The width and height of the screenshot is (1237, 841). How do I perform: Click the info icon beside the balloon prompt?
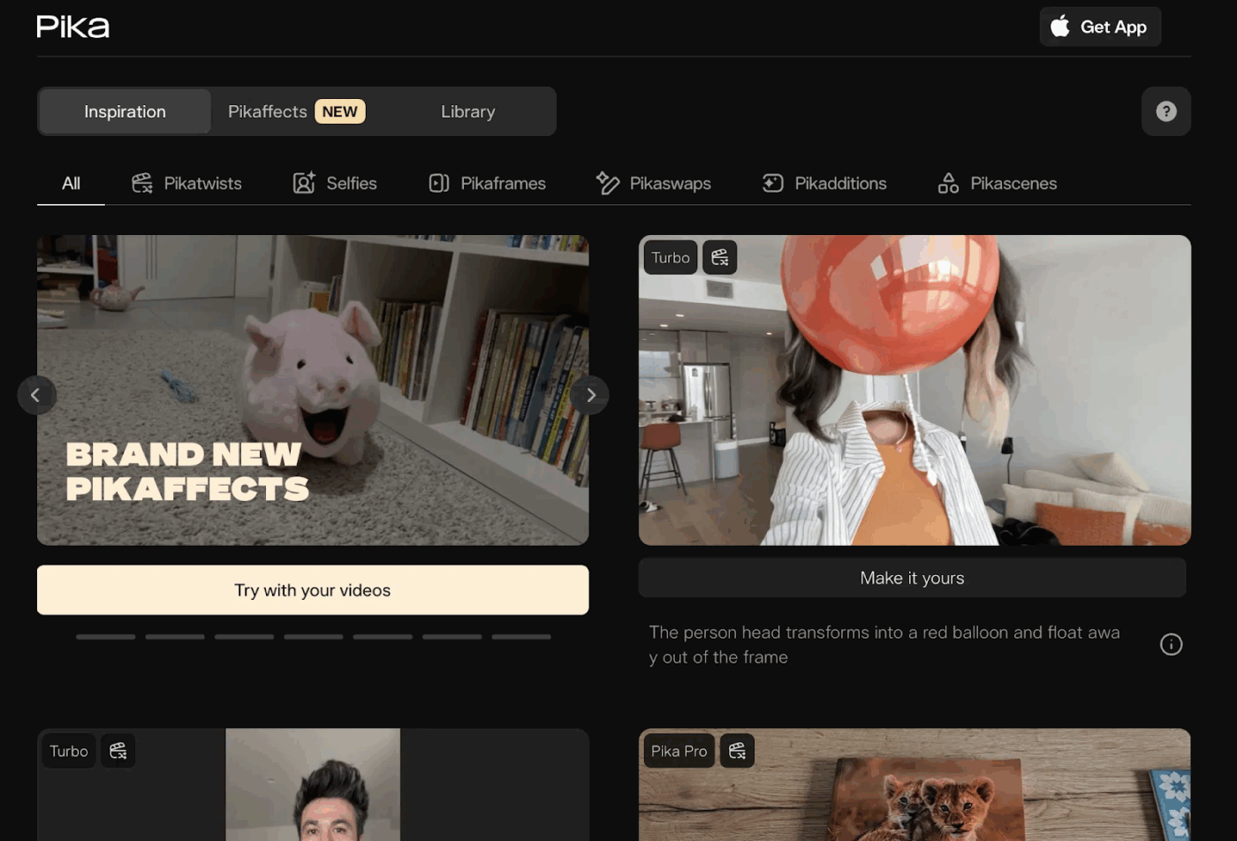point(1171,644)
